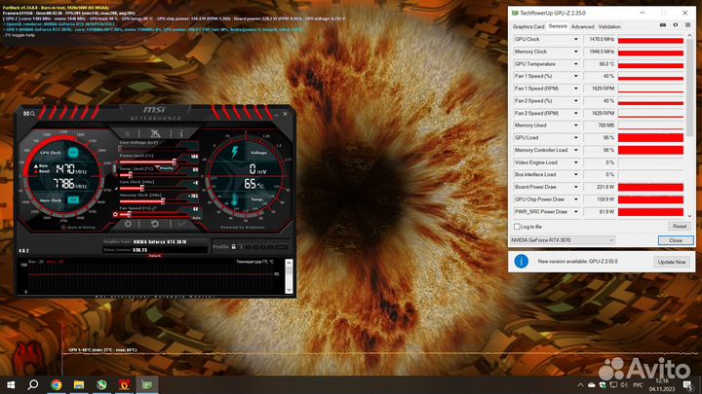The width and height of the screenshot is (702, 394).
Task: Click the Kombustor K icon in Afterburner
Action: pos(128,133)
